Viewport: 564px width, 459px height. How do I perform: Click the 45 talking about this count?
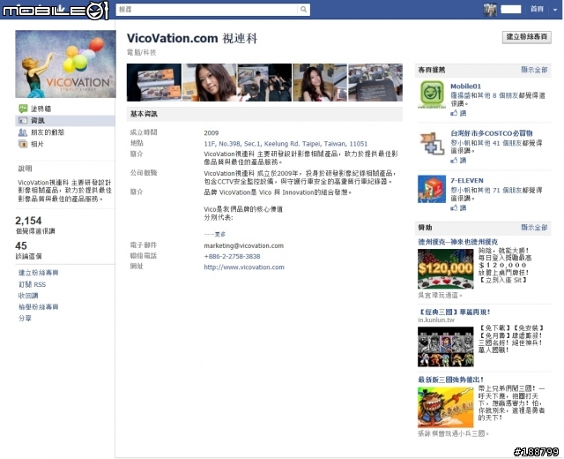click(21, 245)
